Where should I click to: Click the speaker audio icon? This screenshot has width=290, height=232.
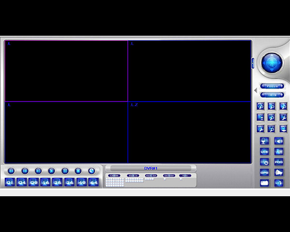click(x=279, y=141)
